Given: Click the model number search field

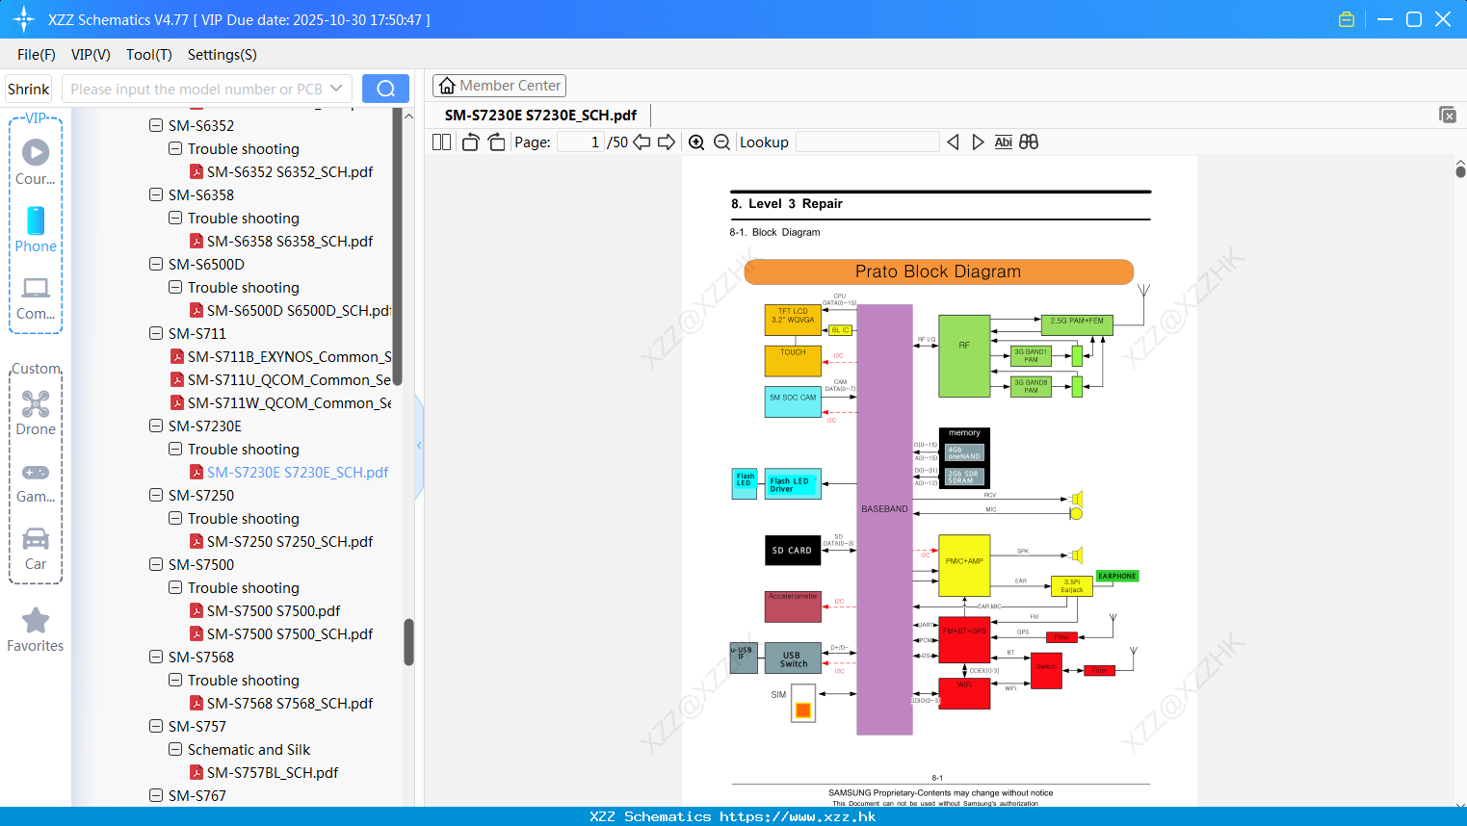Looking at the screenshot, I should point(196,89).
